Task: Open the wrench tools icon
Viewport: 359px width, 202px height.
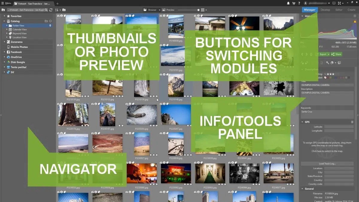Action: [328, 63]
